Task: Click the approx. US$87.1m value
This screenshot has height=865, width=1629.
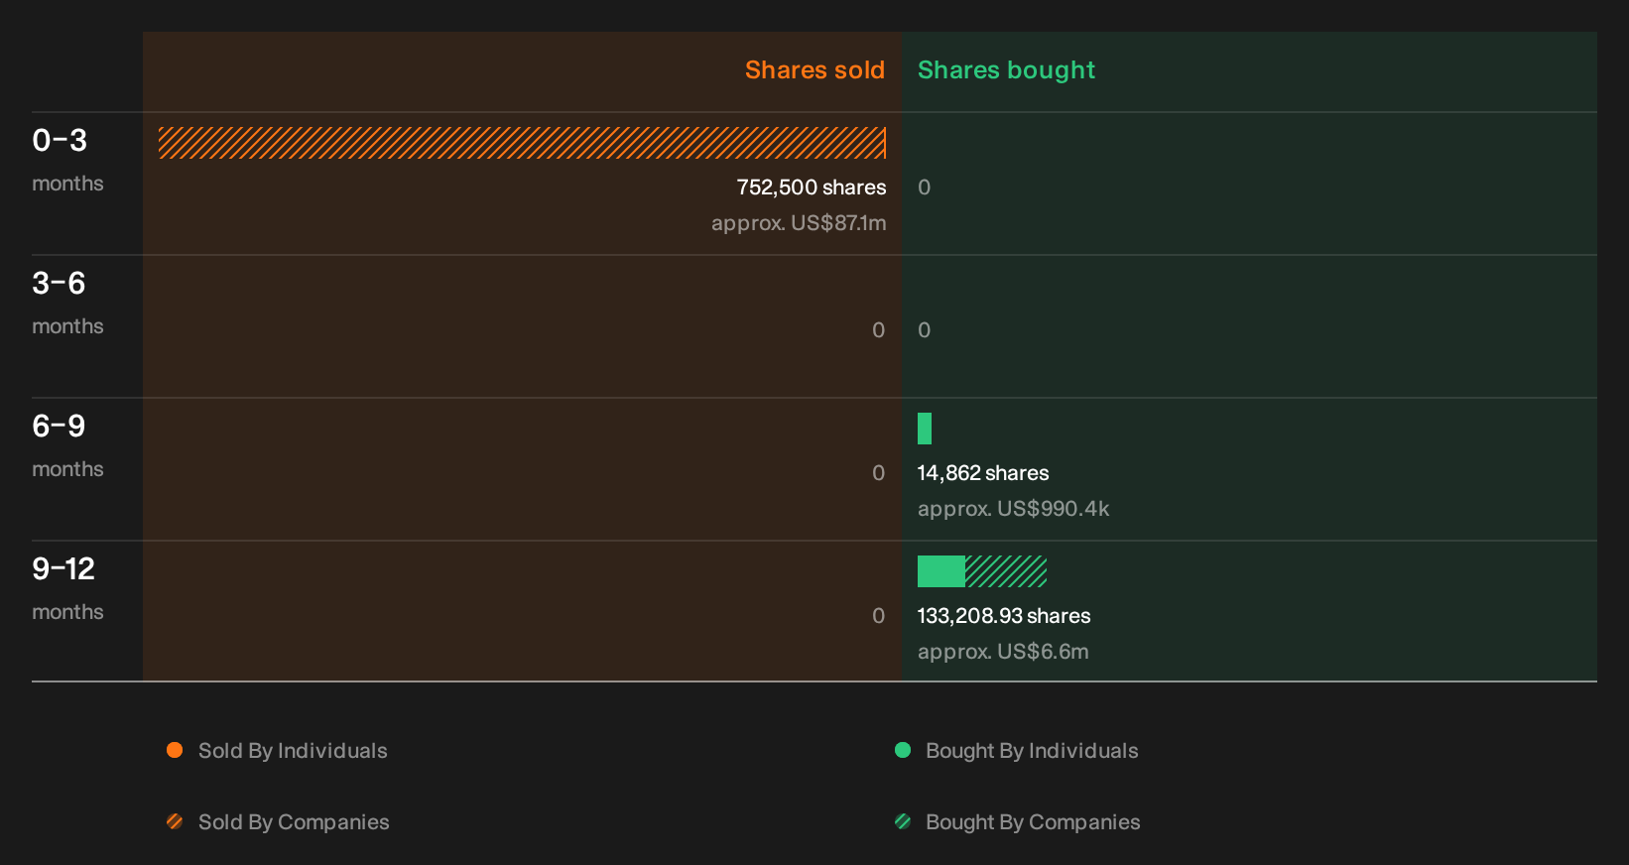Action: [x=799, y=223]
